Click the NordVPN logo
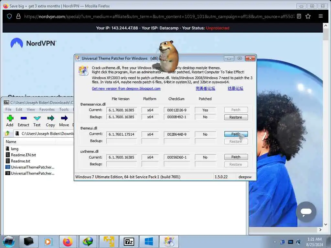Viewport: 331px width, 248px height. tap(33, 43)
